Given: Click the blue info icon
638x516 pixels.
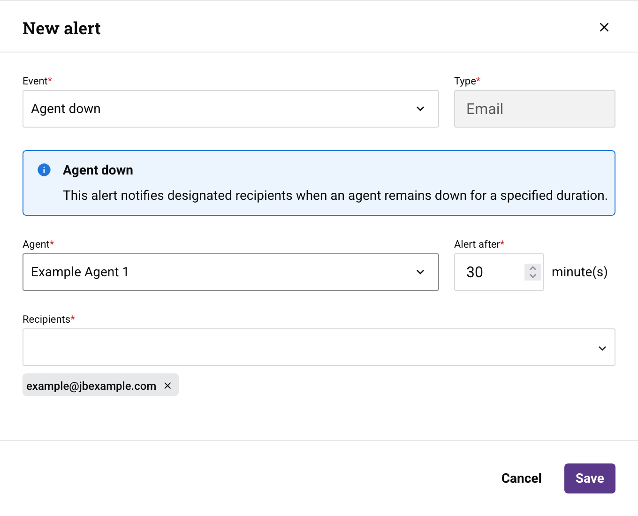Looking at the screenshot, I should [x=44, y=170].
